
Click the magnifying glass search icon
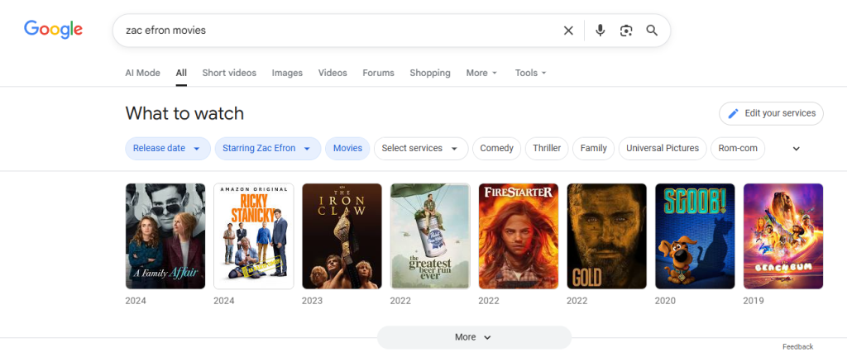652,31
